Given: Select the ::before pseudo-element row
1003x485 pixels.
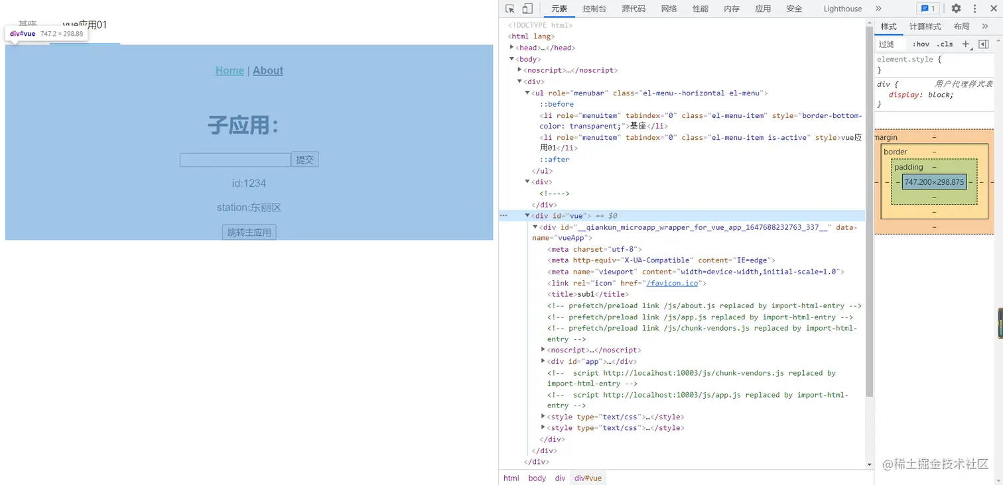Looking at the screenshot, I should click(x=557, y=104).
